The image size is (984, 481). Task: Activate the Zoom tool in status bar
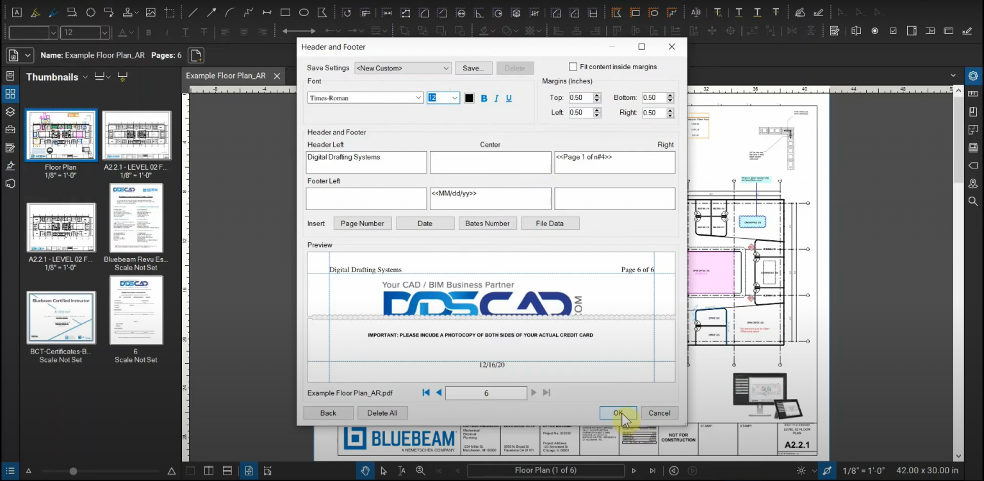pos(421,470)
